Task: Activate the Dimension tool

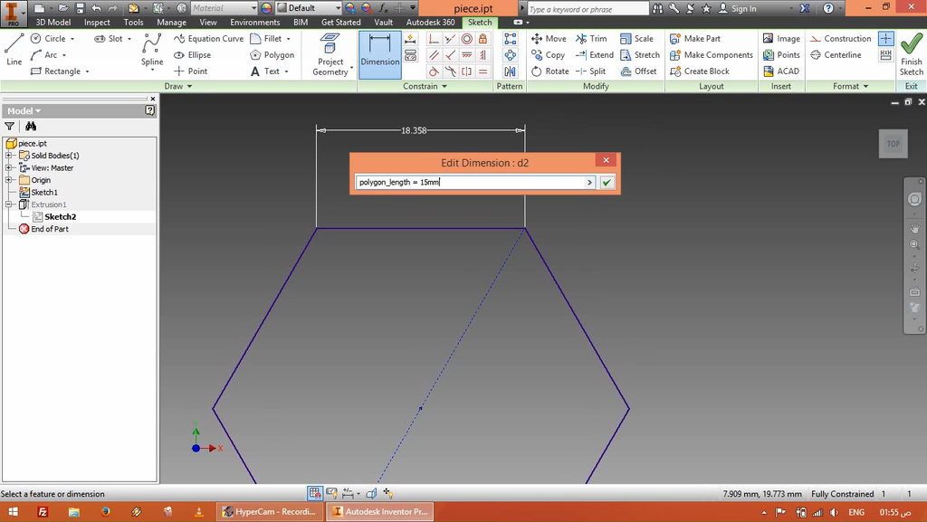Action: click(x=379, y=55)
